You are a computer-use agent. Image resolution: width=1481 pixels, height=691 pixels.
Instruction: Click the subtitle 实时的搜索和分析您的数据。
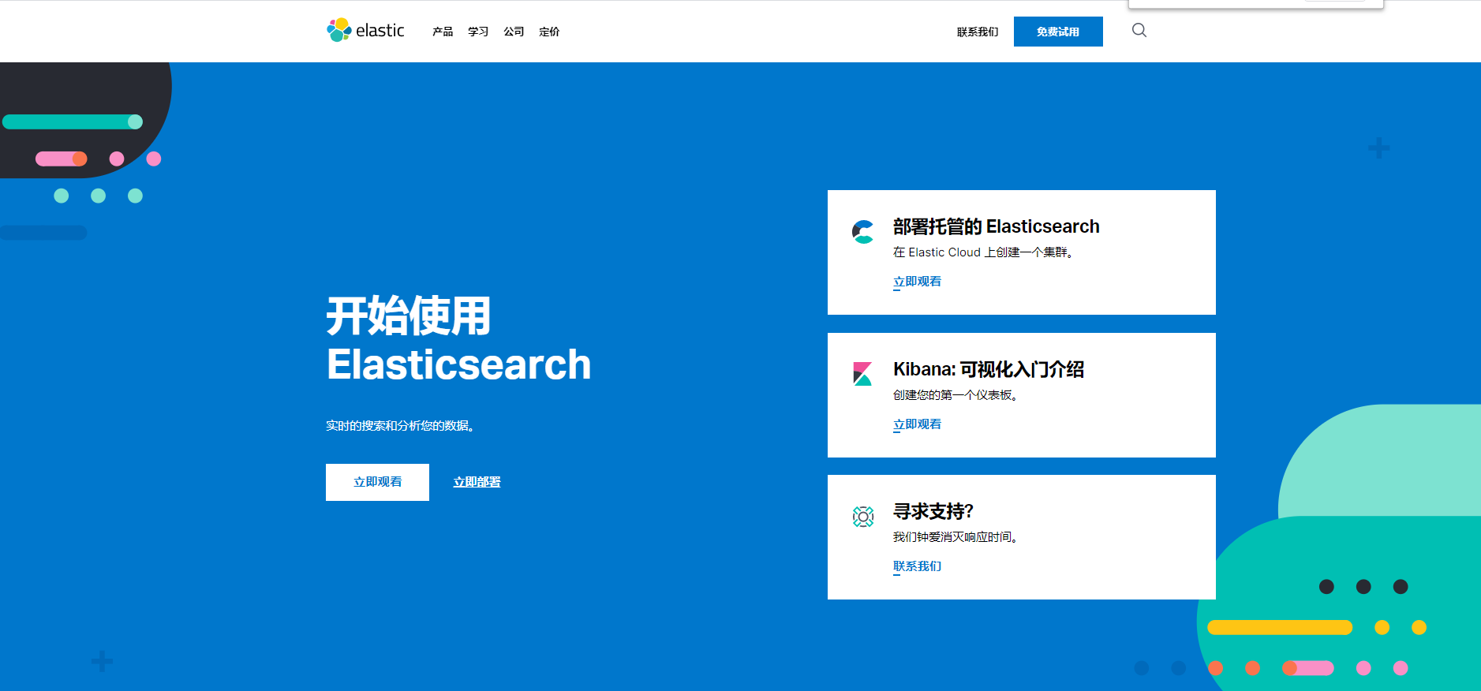[x=400, y=426]
